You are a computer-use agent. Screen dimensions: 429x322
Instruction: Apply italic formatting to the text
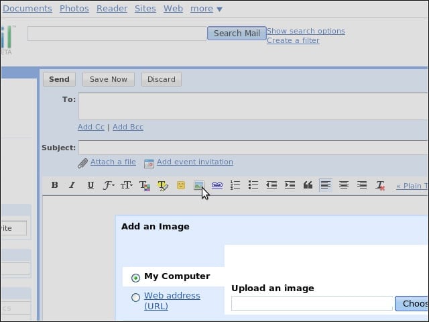(x=72, y=185)
